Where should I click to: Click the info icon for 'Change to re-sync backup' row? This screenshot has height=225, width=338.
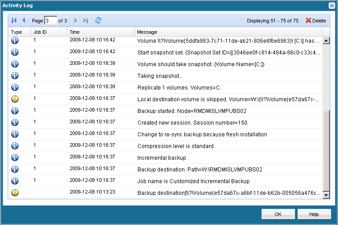click(x=15, y=134)
